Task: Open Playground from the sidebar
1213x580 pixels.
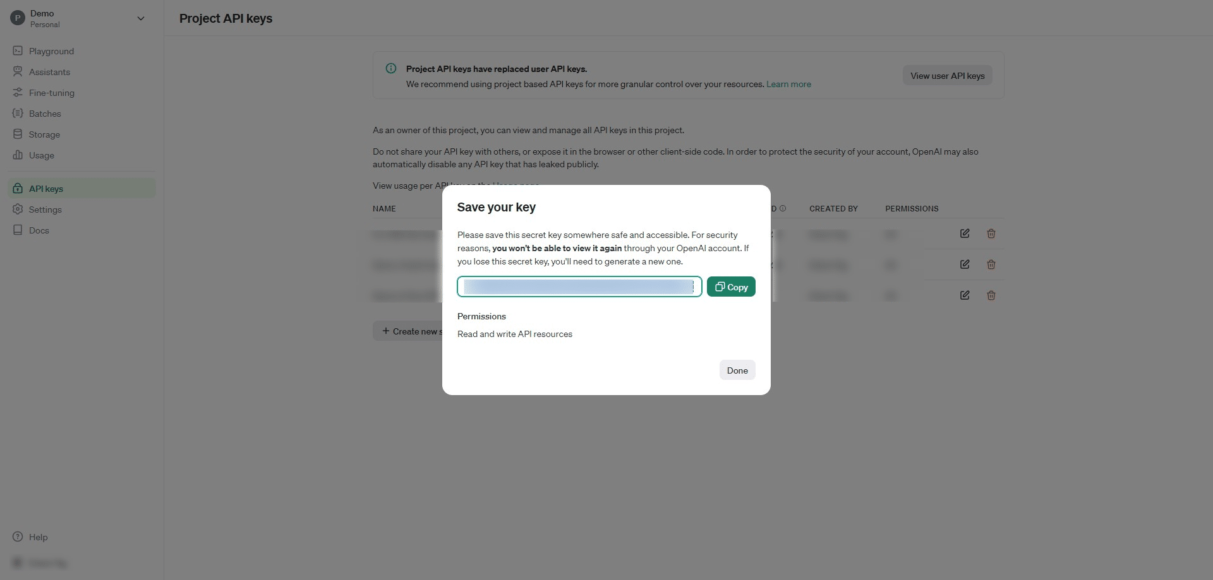Action: click(x=51, y=51)
